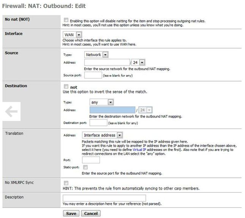This screenshot has height=218, width=245.
Task: Click the Description text field
Action: [x=104, y=198]
